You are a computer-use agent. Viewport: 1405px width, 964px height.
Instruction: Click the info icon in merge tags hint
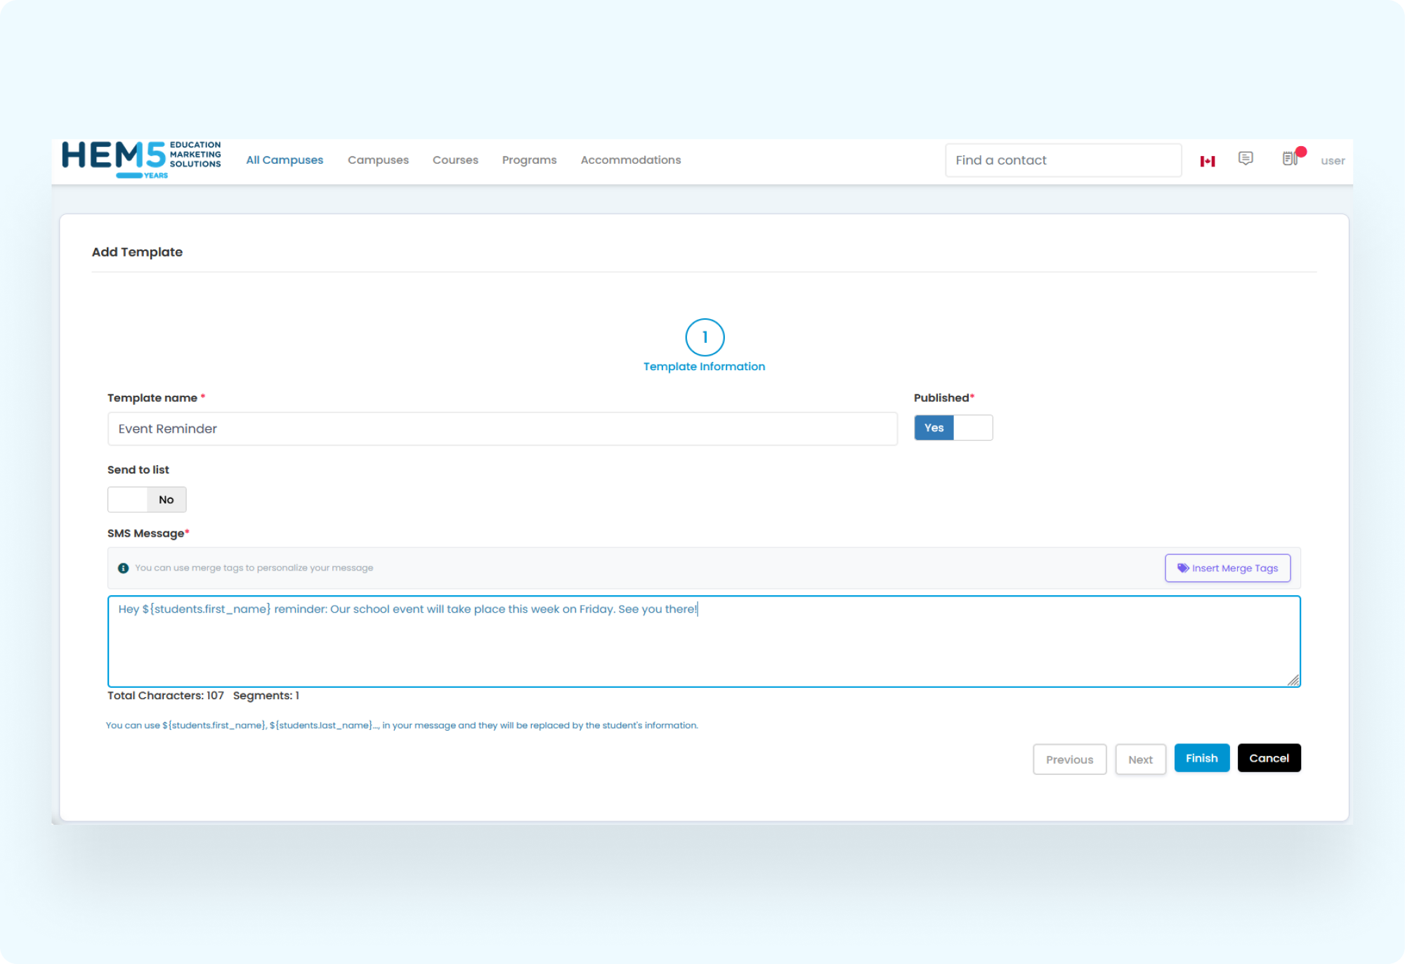click(x=123, y=568)
